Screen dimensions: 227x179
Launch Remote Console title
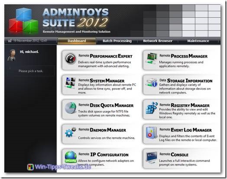(x=174, y=154)
